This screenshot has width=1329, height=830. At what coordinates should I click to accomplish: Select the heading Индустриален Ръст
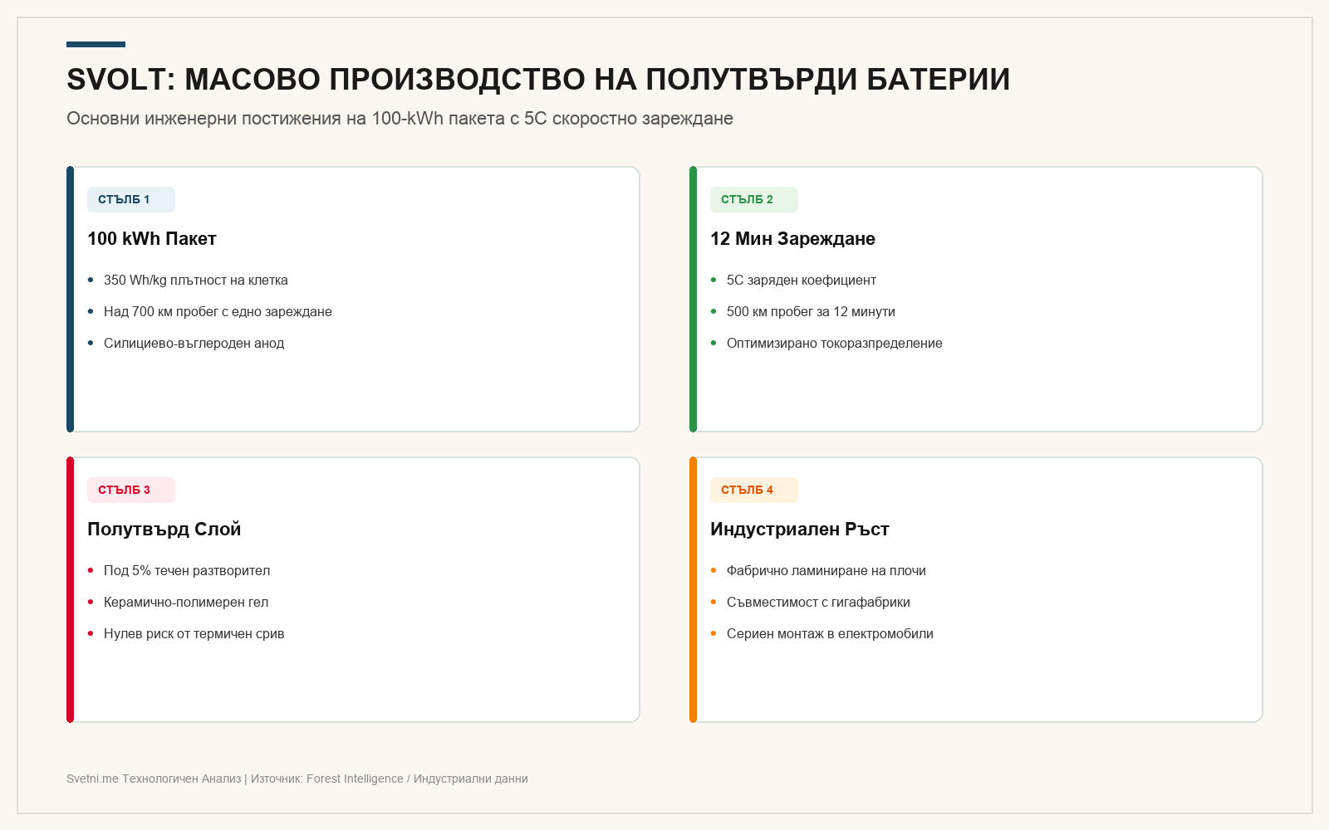(x=800, y=530)
